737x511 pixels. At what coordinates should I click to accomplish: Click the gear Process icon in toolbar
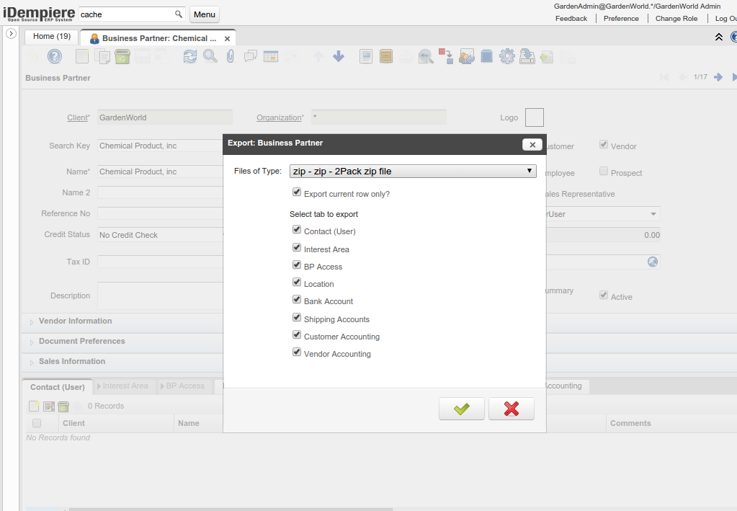point(506,56)
